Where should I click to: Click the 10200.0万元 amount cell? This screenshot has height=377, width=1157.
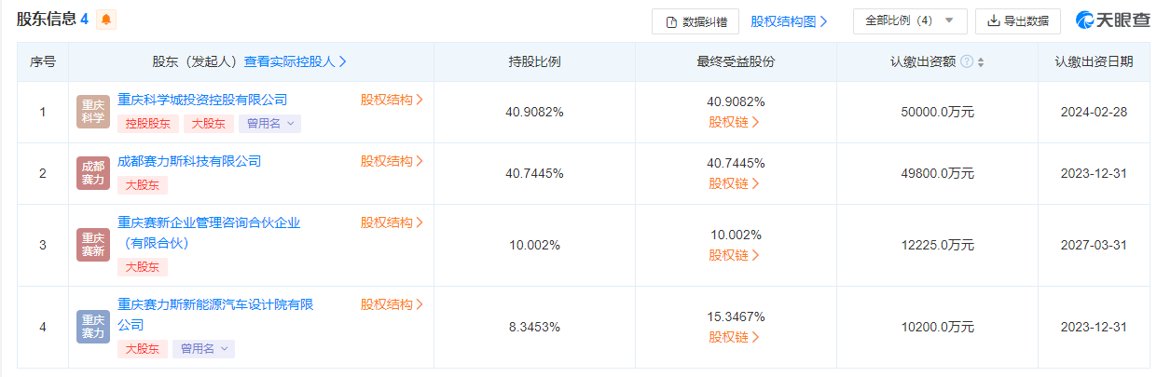(937, 327)
